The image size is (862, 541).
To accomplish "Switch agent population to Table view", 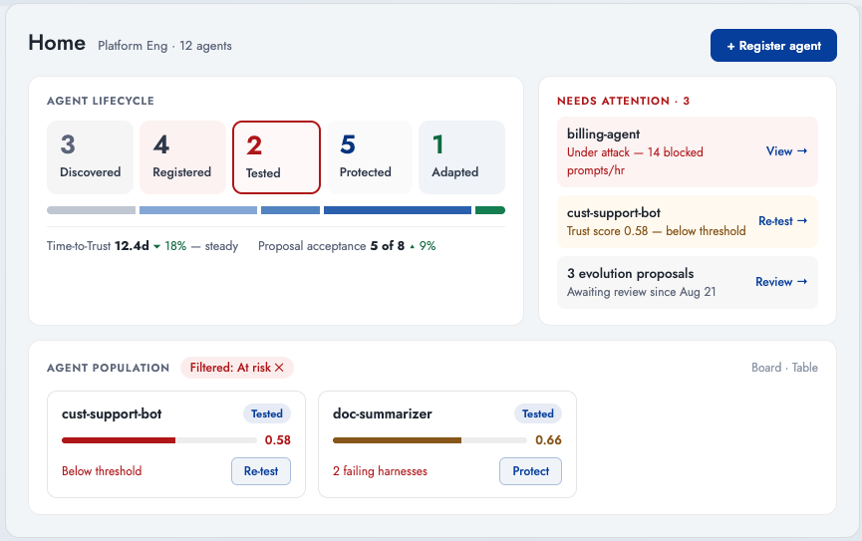I will pos(805,368).
